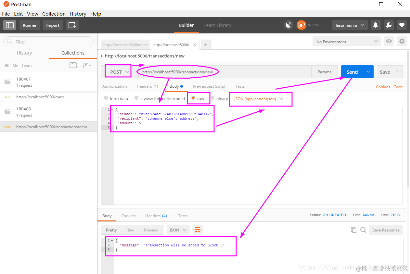The image size is (410, 274).
Task: Expand the request name triangle
Action: (102, 56)
